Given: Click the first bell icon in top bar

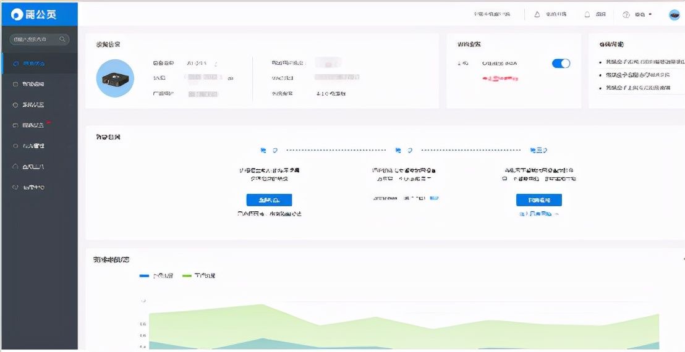Looking at the screenshot, I should [537, 14].
